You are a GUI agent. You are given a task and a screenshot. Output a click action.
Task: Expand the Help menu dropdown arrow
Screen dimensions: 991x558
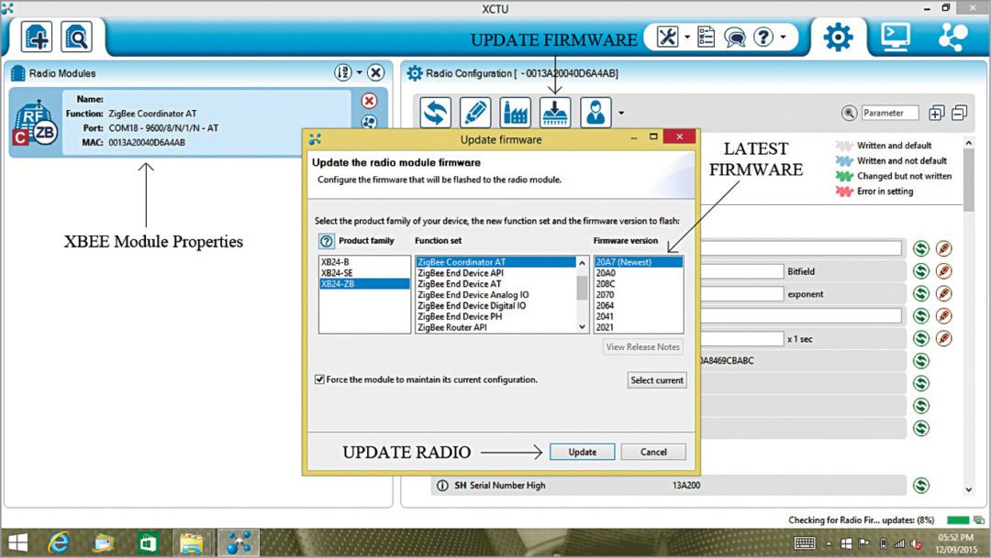point(783,38)
